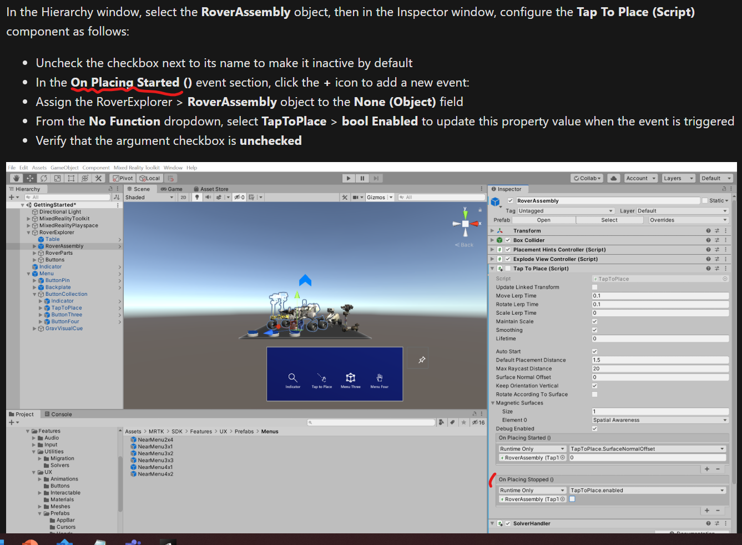Viewport: 742px width, 545px height.
Task: Select NearMenu3x1 in the Project panel
Action: [x=152, y=446]
